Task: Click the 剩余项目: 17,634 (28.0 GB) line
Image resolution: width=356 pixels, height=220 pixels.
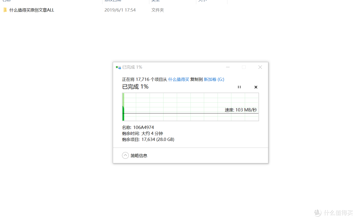Action: 148,140
